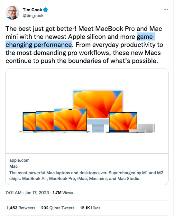Open the Mac card title
Screen dimensions: 174x216
point(14,166)
